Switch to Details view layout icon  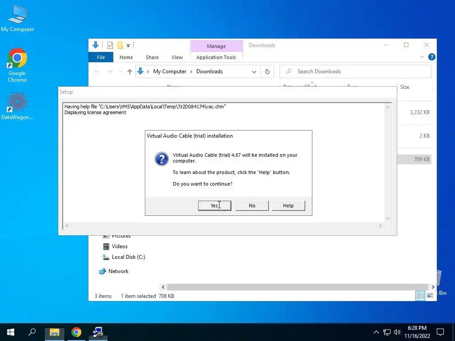(x=420, y=296)
